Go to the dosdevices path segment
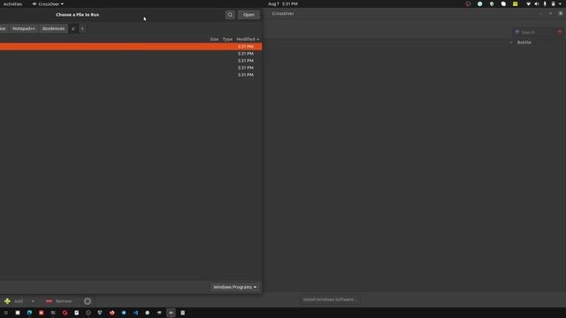The width and height of the screenshot is (566, 318). [53, 28]
